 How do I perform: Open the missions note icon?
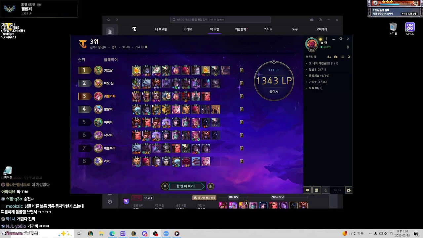(x=317, y=190)
